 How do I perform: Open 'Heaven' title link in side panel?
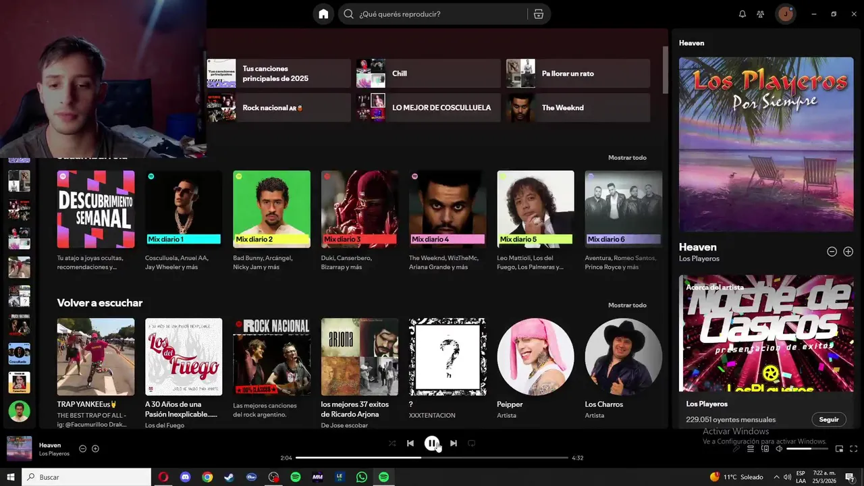pos(698,247)
